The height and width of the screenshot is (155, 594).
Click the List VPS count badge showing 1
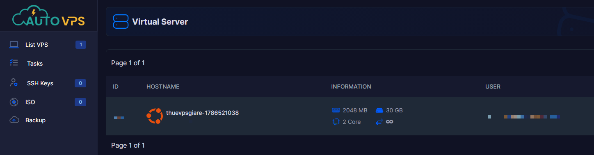click(x=81, y=45)
